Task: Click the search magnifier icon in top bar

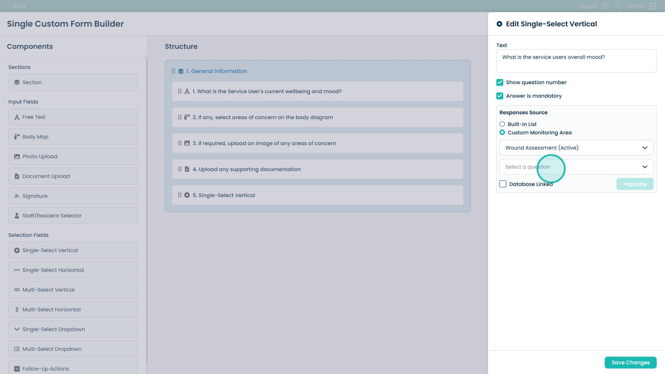Action: click(x=618, y=6)
